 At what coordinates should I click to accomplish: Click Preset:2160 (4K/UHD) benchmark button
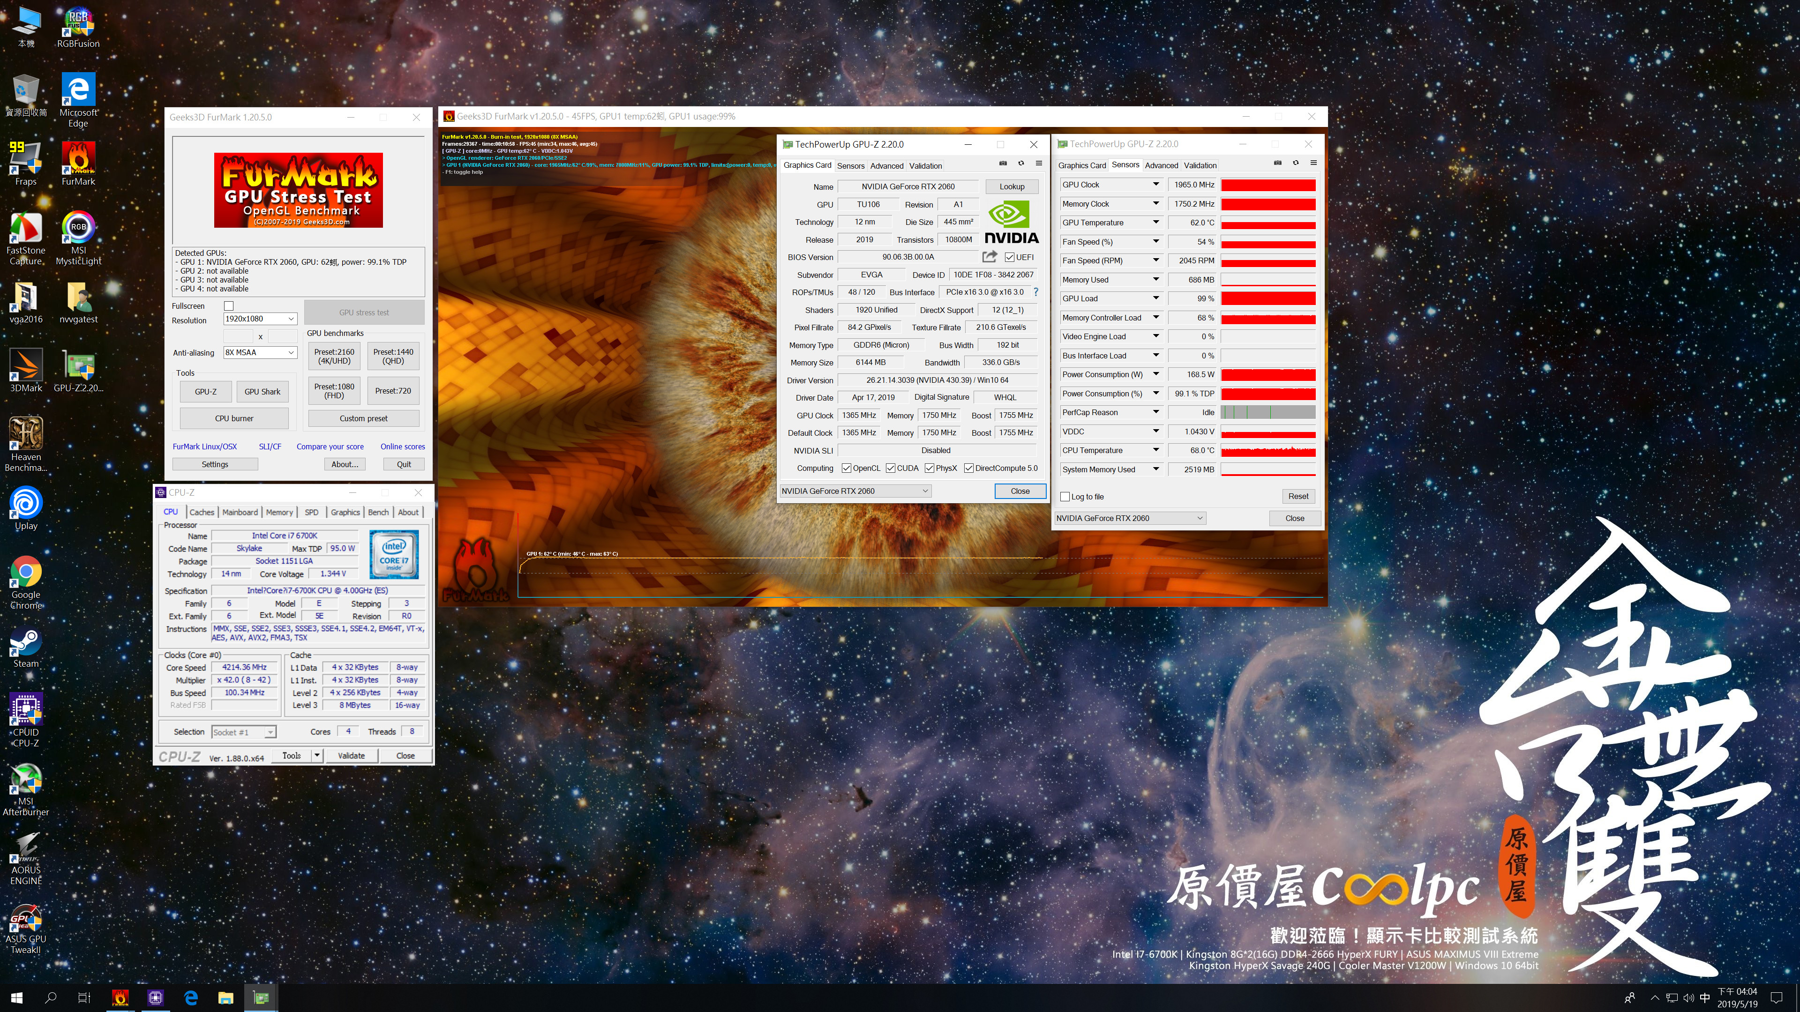click(x=334, y=356)
